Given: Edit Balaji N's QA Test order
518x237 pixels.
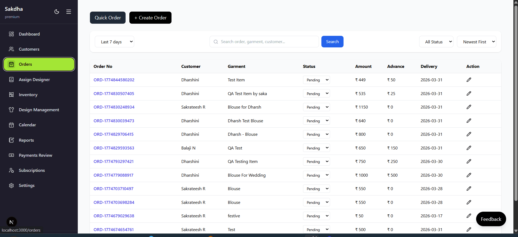Looking at the screenshot, I should click(469, 148).
